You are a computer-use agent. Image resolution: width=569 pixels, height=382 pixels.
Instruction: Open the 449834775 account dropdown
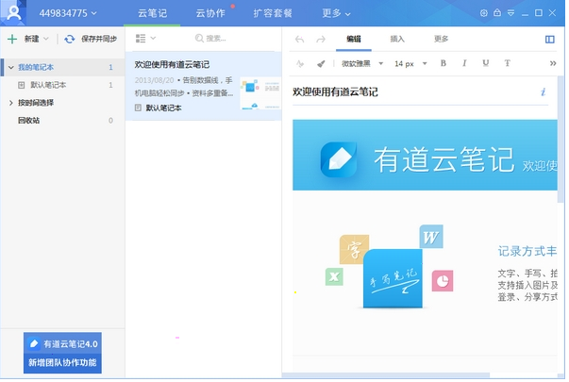point(68,13)
